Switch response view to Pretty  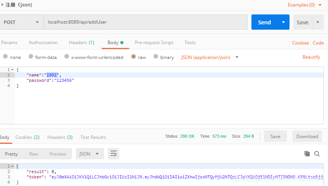pyautogui.click(x=11, y=154)
